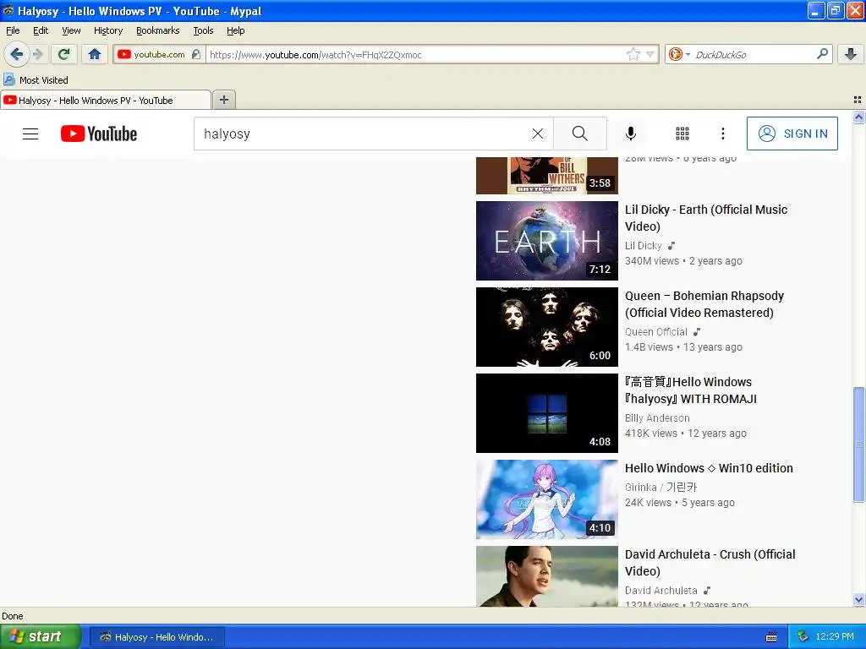Image resolution: width=866 pixels, height=649 pixels.
Task: Select the Halyosy - Hello Windows PV tab
Action: [106, 100]
